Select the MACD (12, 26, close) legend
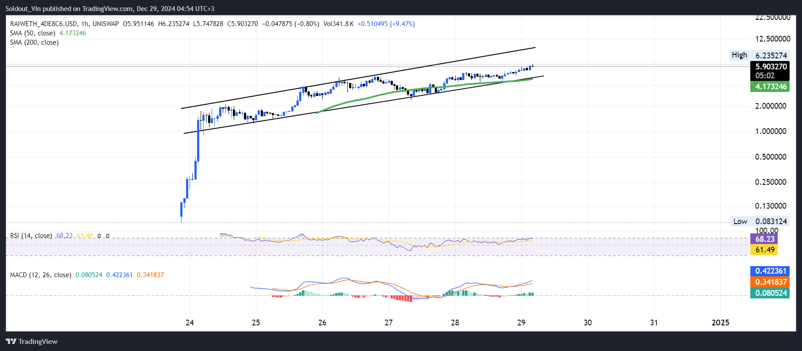The image size is (802, 351). click(41, 275)
